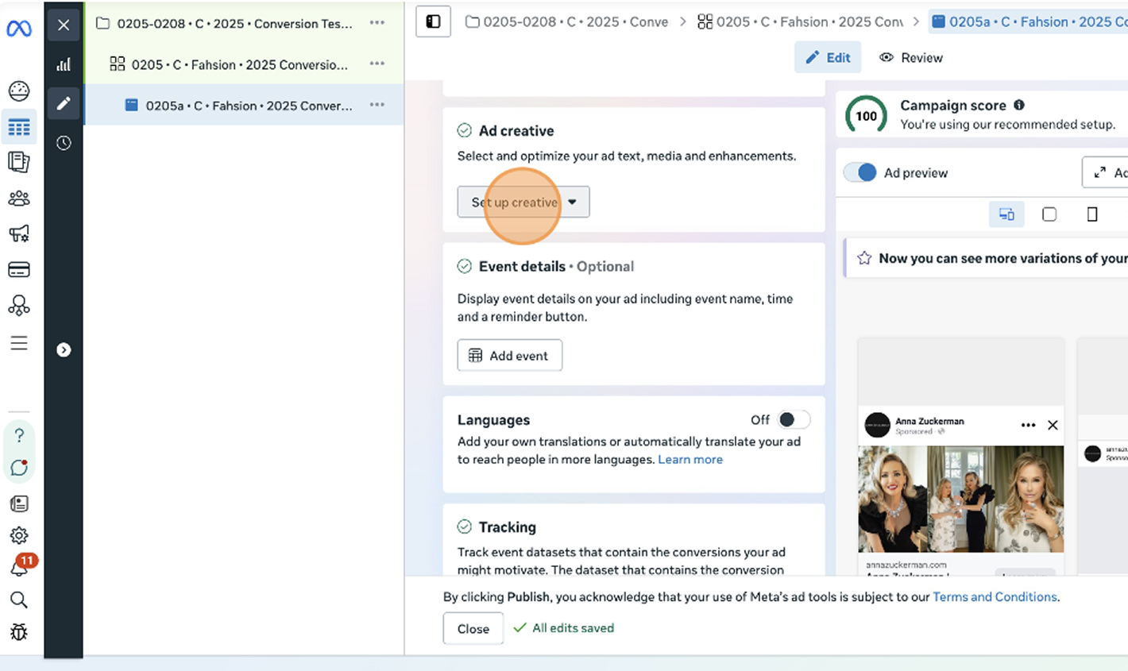Disable the Ad preview toggle
1128x671 pixels.
pos(860,172)
